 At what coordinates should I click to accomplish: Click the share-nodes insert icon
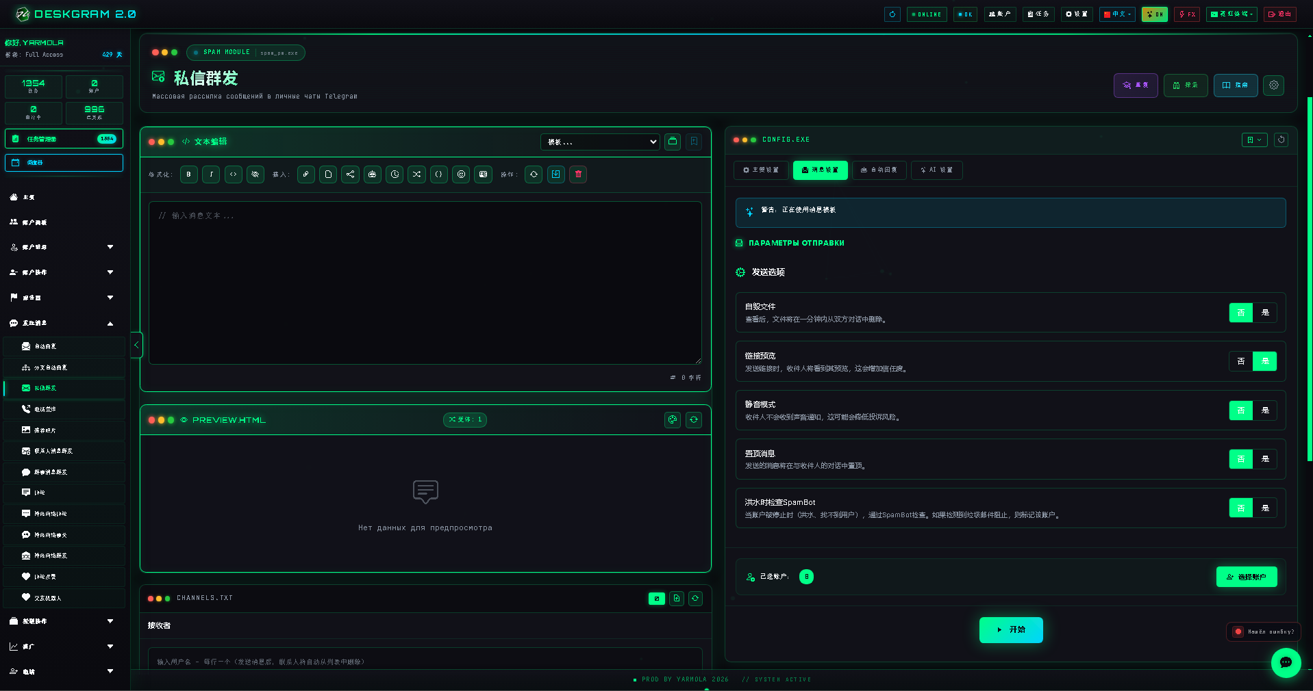(x=350, y=174)
